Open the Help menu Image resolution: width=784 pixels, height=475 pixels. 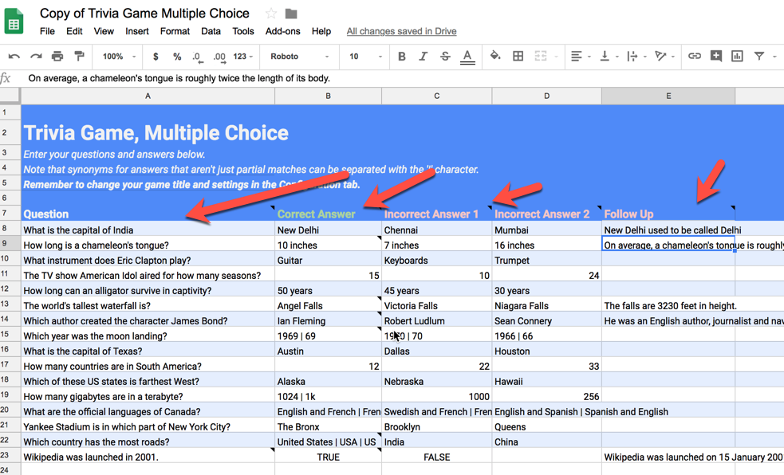tap(321, 31)
